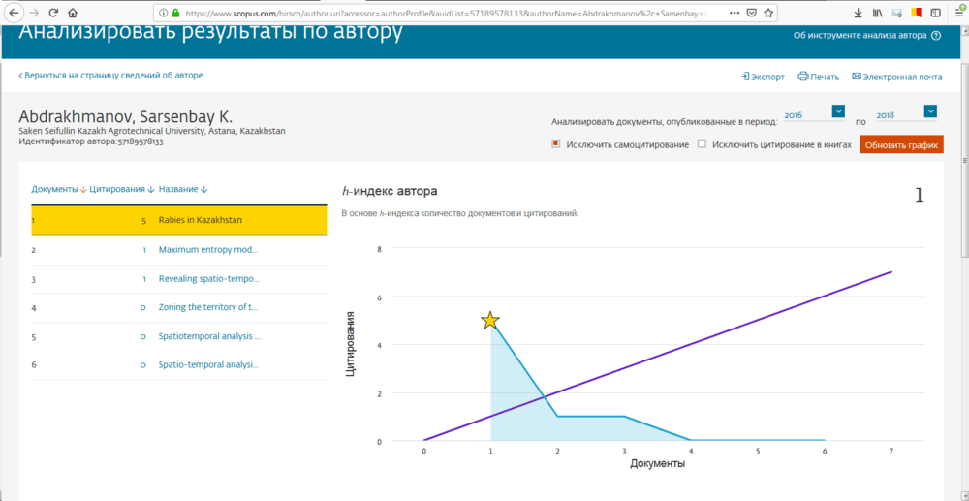
Task: Click author name 'Abdrakhmanov, Sarsenbay K.'
Action: pos(125,116)
